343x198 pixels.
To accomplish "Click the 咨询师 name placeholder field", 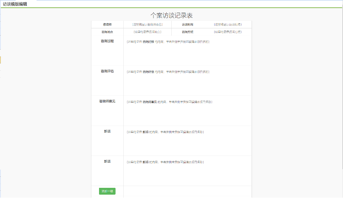I will coord(147,25).
